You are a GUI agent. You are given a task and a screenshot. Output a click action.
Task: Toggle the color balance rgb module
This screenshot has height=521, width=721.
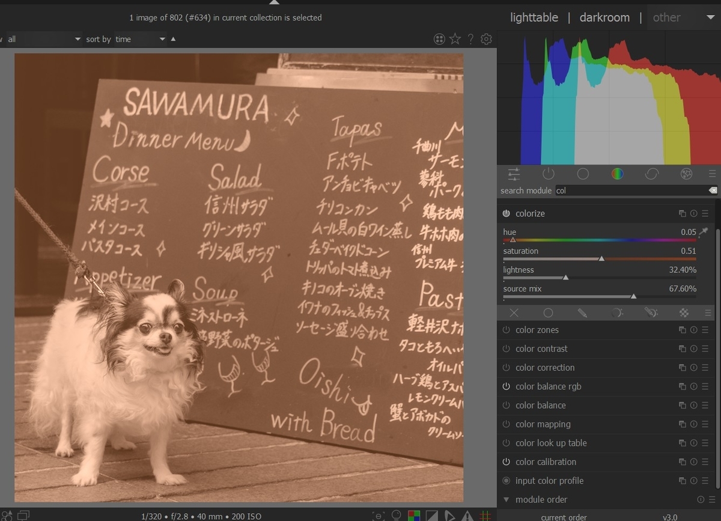(x=506, y=386)
